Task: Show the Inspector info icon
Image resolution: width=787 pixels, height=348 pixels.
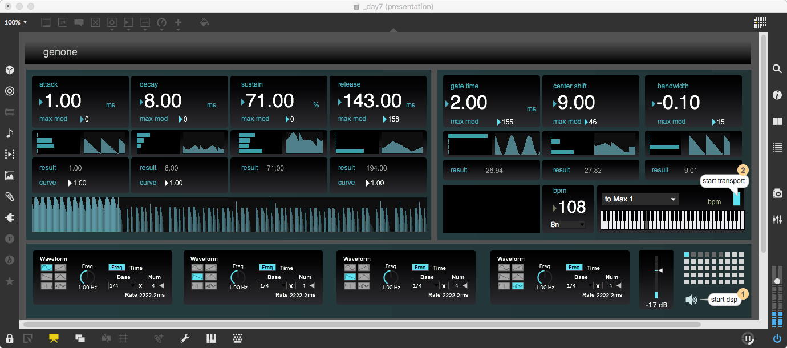Action: click(777, 95)
